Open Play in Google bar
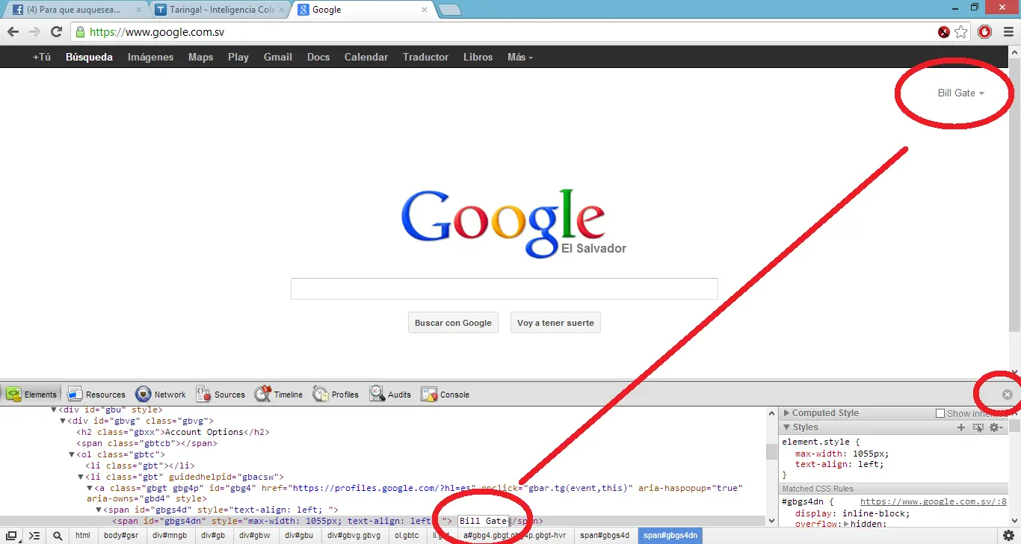1021x544 pixels. tap(238, 57)
